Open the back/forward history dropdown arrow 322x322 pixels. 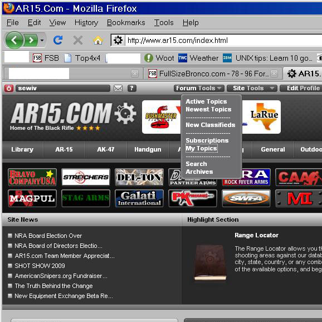point(42,40)
